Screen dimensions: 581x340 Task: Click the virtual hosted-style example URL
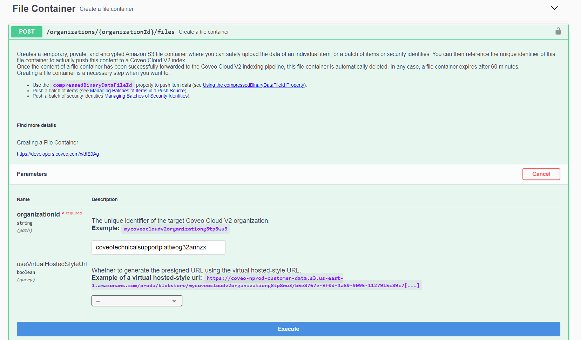pos(256,282)
